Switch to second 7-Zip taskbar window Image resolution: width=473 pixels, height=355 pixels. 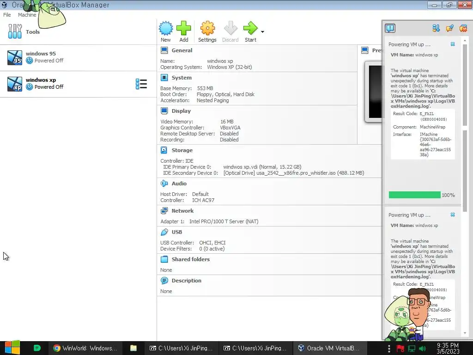click(x=255, y=348)
